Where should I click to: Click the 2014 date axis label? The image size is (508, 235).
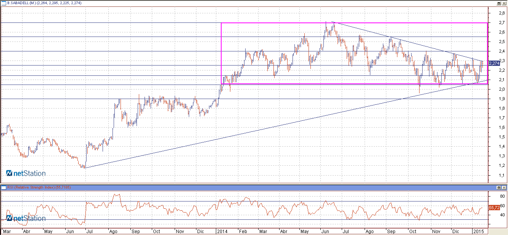tap(222, 231)
